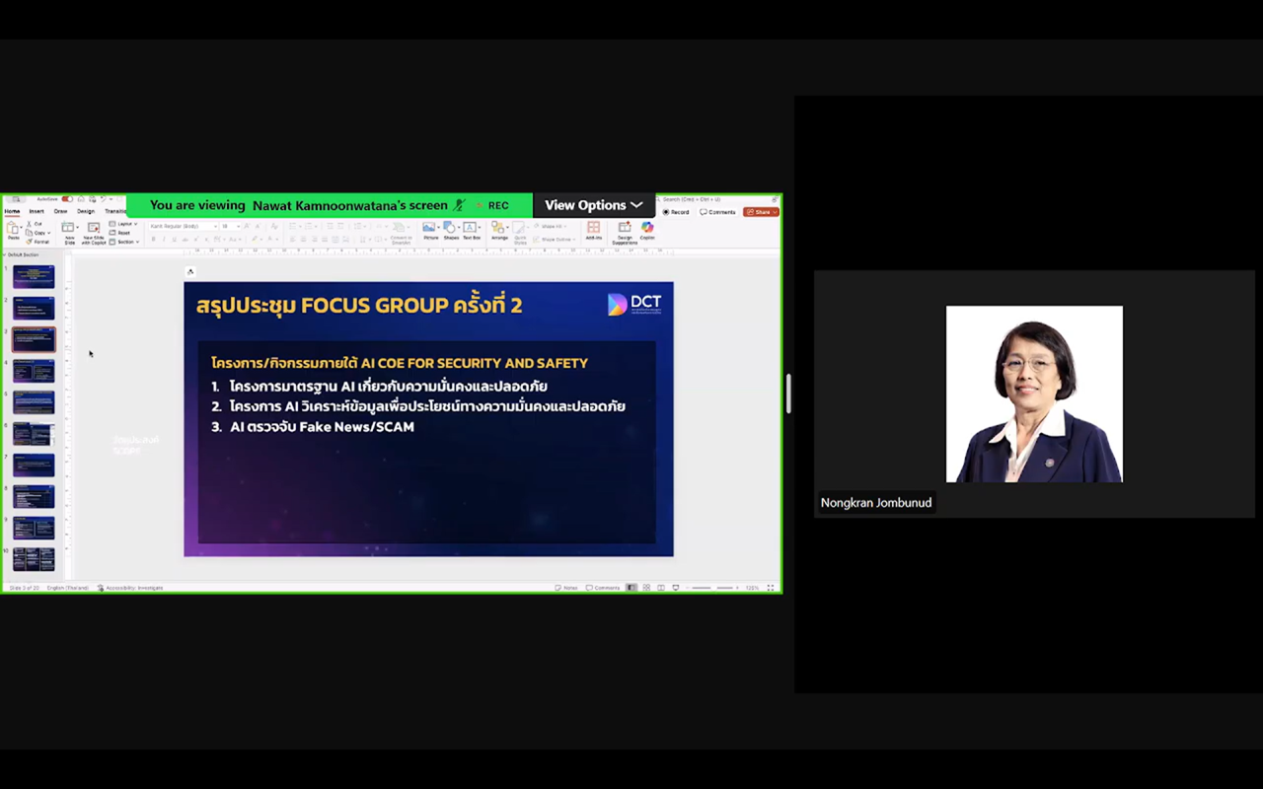The image size is (1263, 789).
Task: Open the Home ribbon tab
Action: click(12, 211)
